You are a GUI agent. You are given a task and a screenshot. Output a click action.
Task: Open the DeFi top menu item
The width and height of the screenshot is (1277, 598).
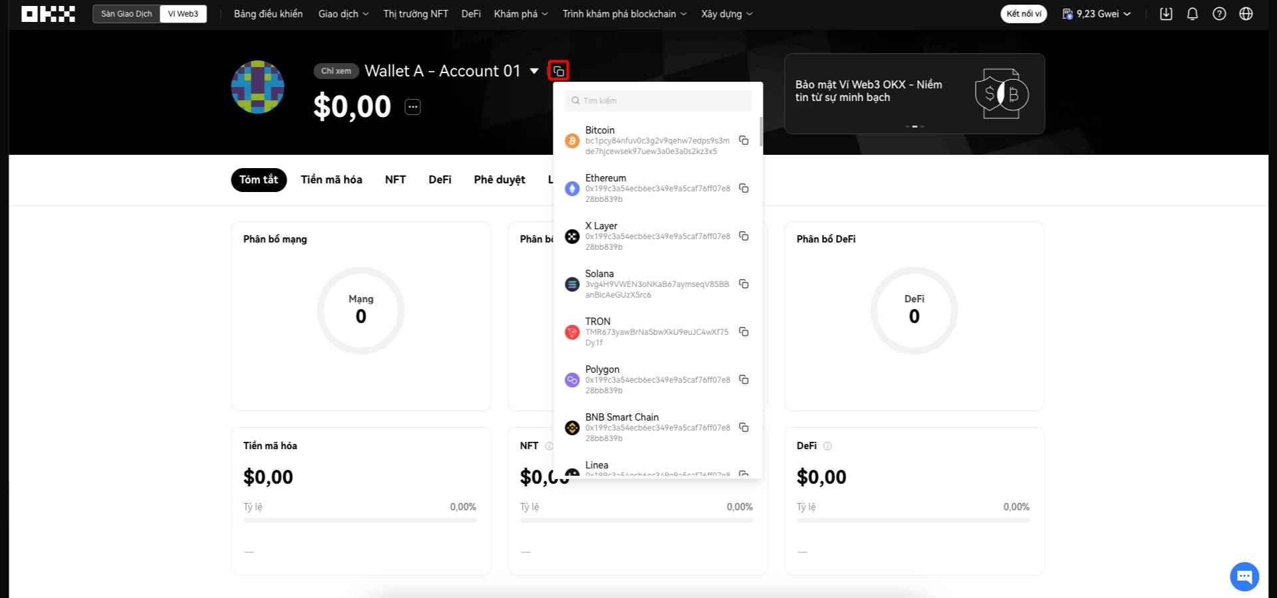(471, 14)
